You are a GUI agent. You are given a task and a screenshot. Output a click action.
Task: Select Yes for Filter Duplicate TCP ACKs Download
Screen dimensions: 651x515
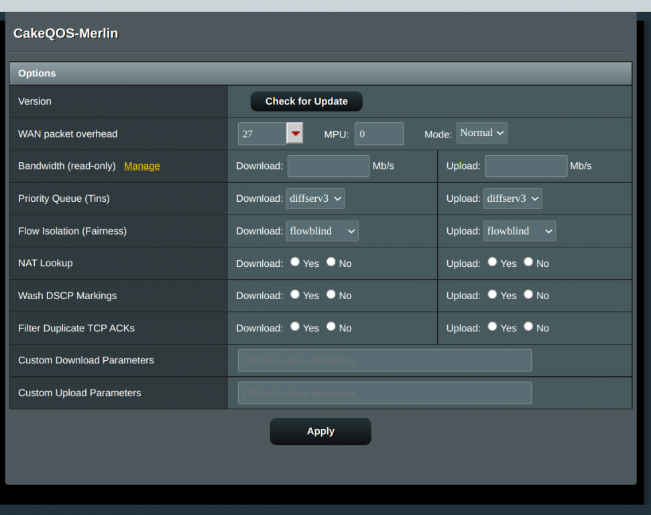point(295,327)
